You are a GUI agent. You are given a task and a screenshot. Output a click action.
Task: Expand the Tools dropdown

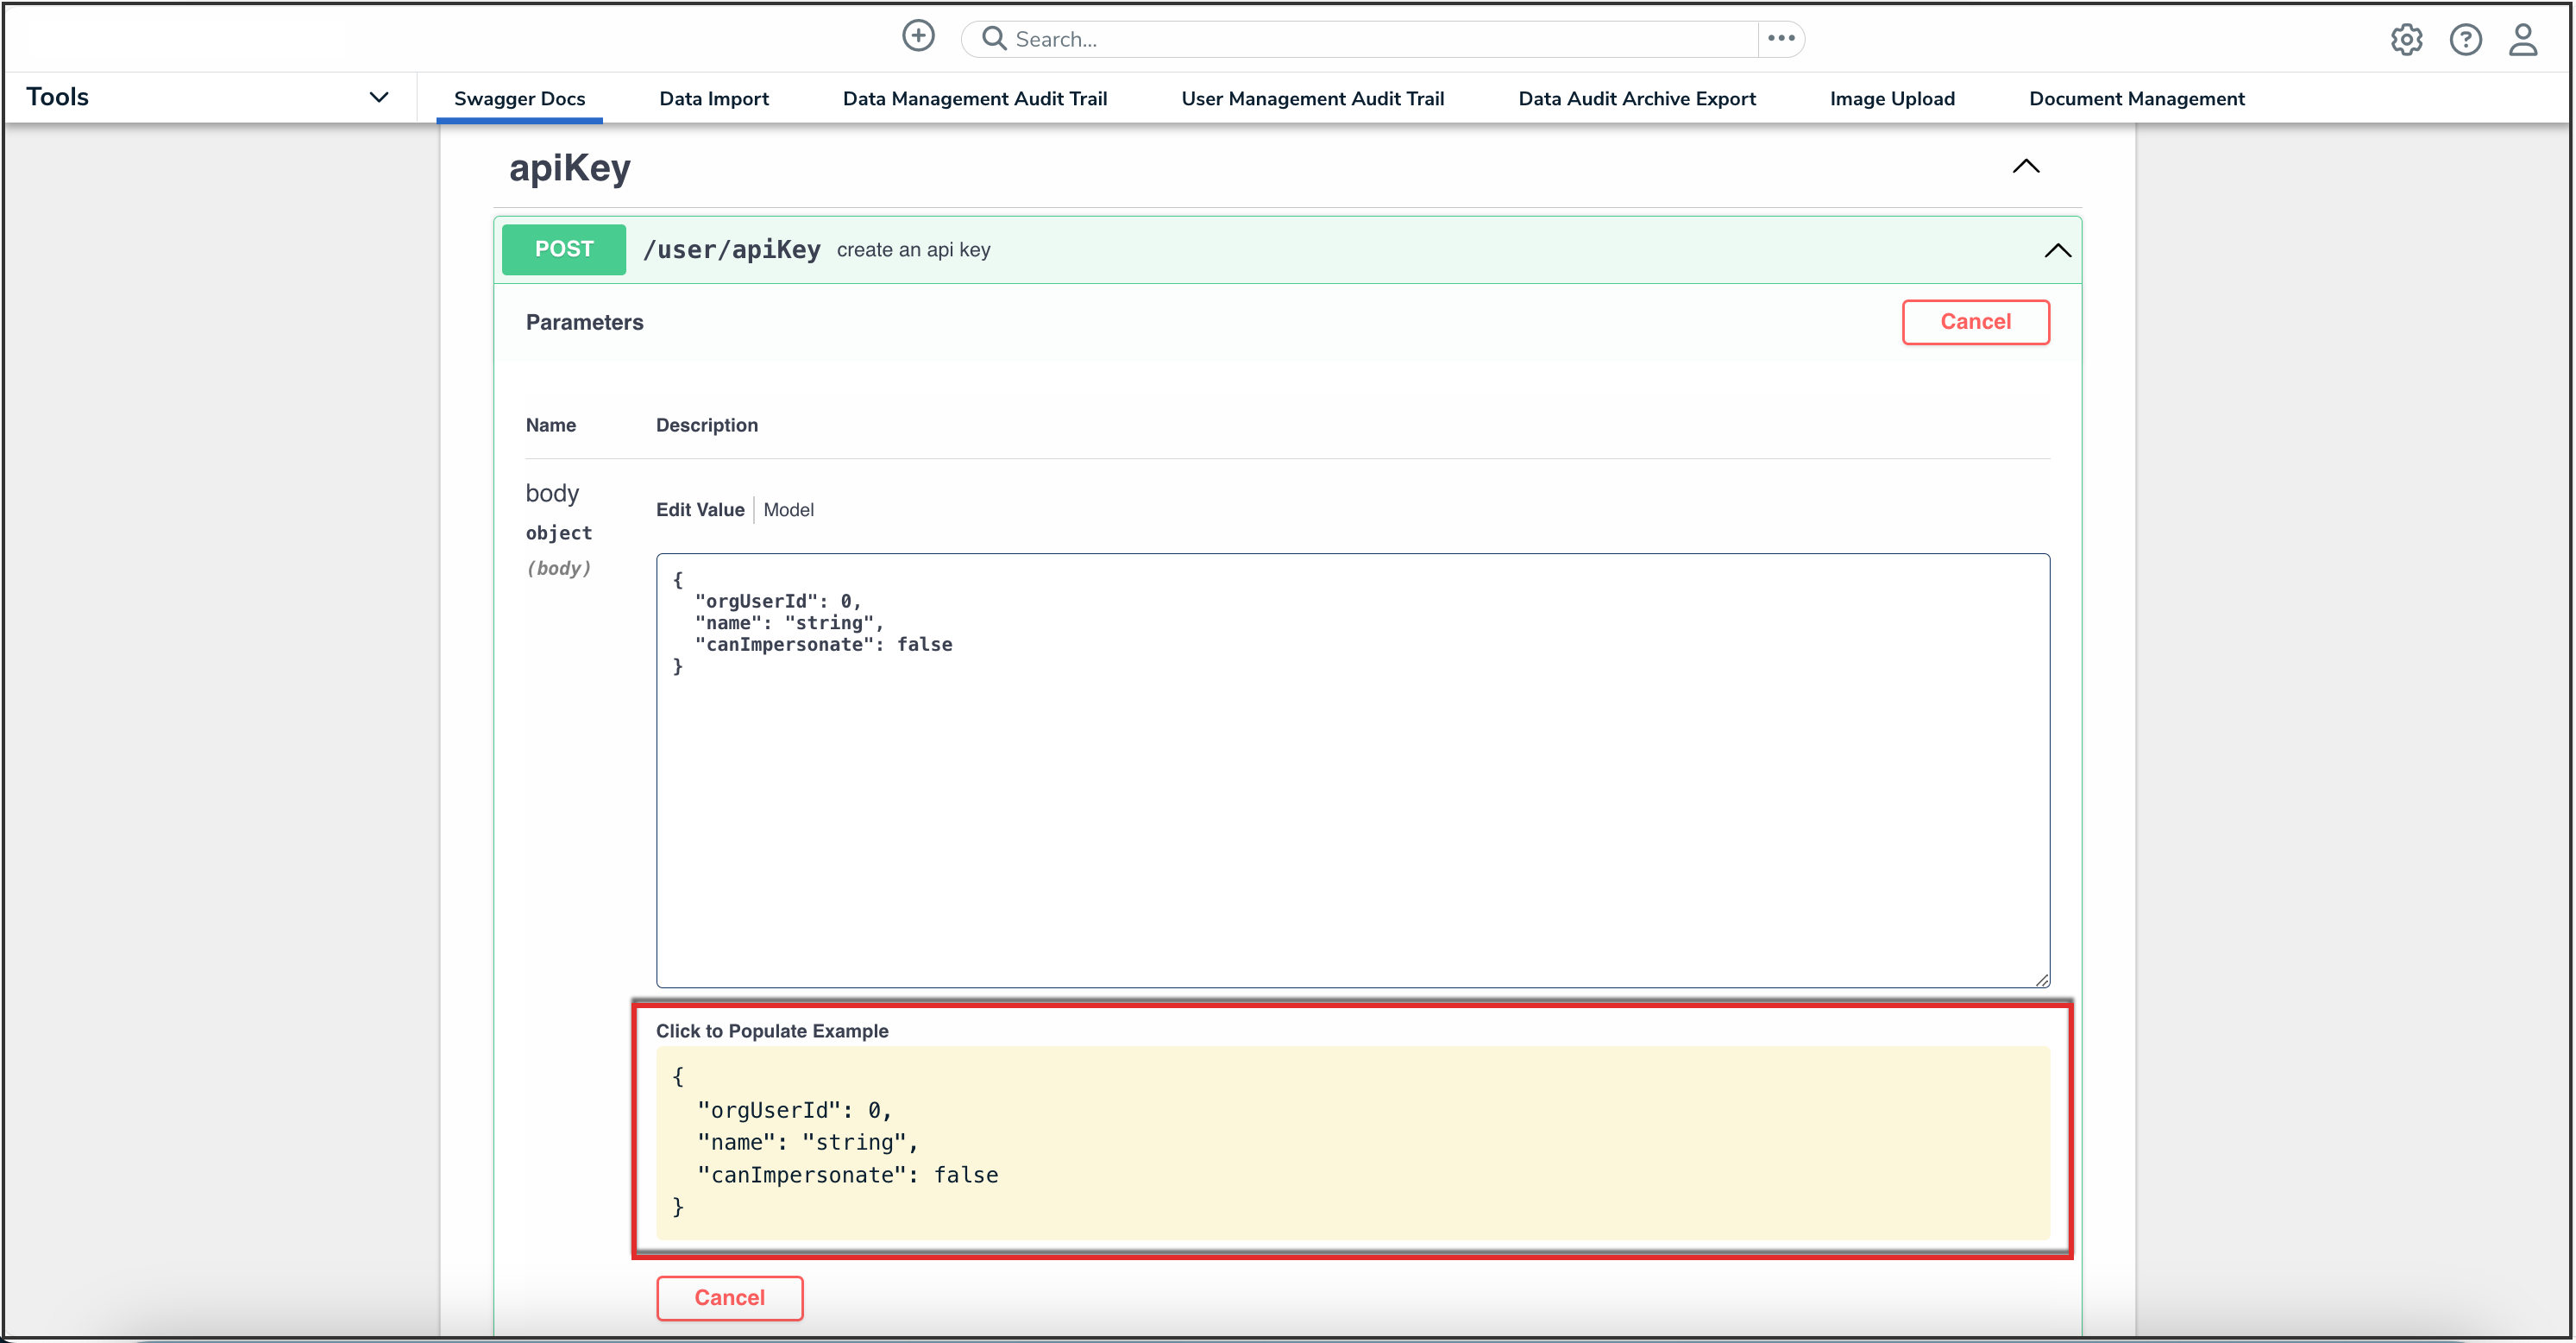pos(378,98)
